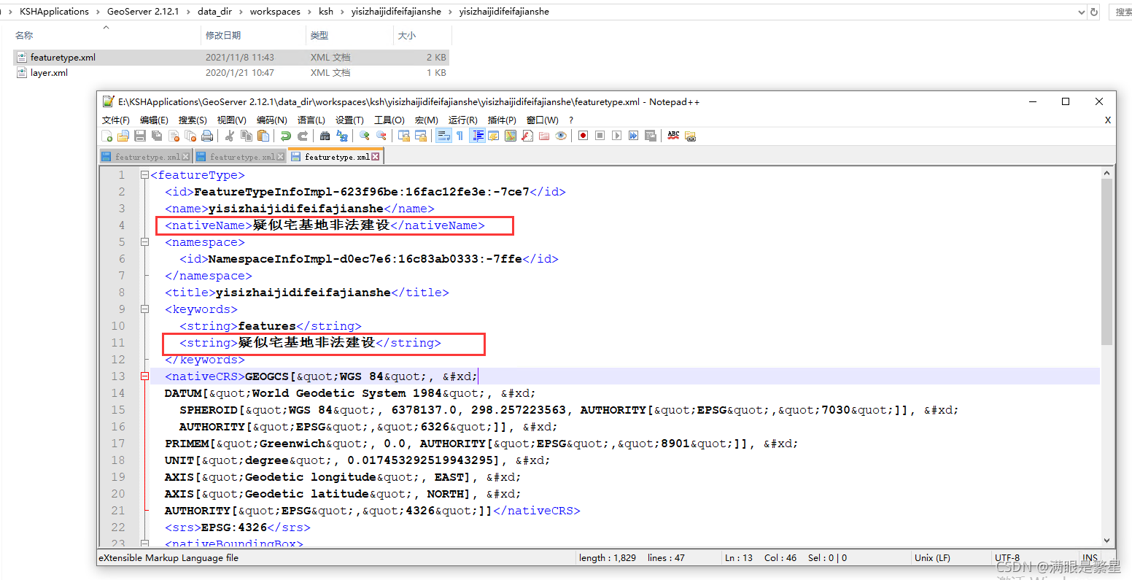The width and height of the screenshot is (1132, 580).
Task: Click the Save All toolbar icon
Action: click(x=157, y=136)
